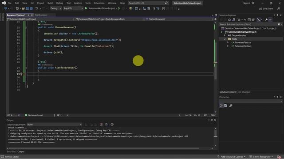Open the Any CPU platform dropdown
Screen dimensions: 284x159
click(x=73, y=8)
